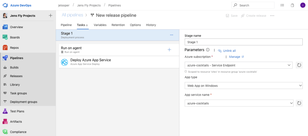Switch to the Retention tab
This screenshot has height=136, width=308.
(x=118, y=25)
